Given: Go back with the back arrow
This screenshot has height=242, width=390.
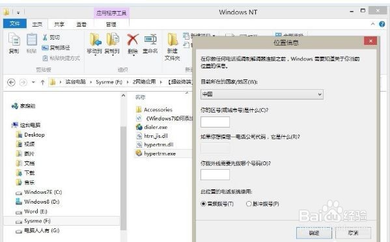Looking at the screenshot, I should (11, 82).
